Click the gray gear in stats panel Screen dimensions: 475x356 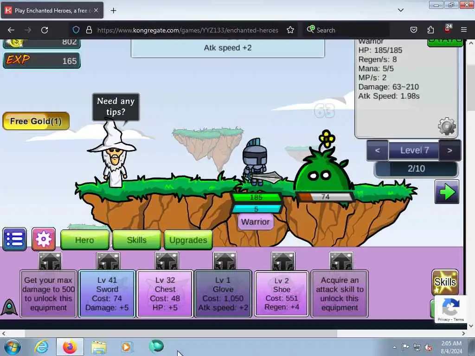447,126
